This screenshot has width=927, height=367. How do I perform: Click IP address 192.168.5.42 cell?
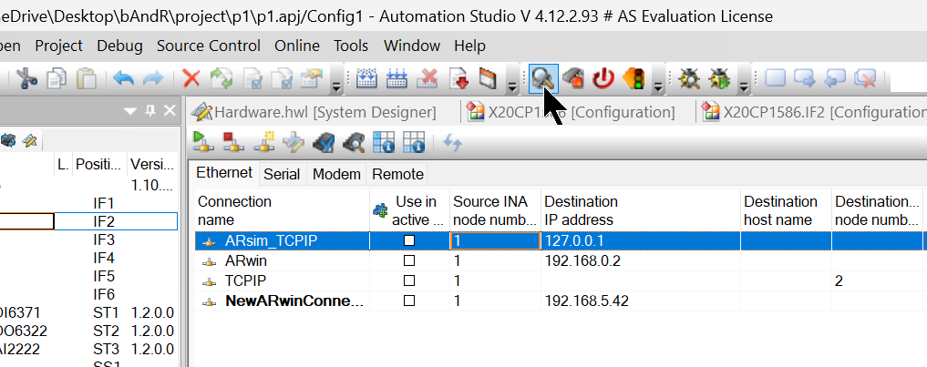pos(640,301)
